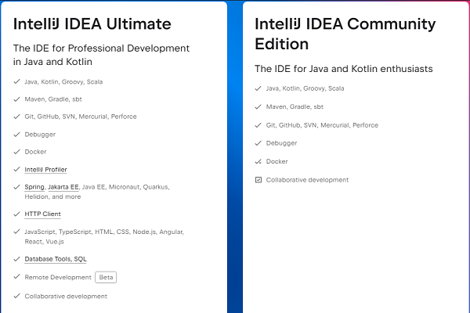Click "The IDE for Java and Kotlin enthusiasts"
This screenshot has height=313, width=470.
pos(344,69)
